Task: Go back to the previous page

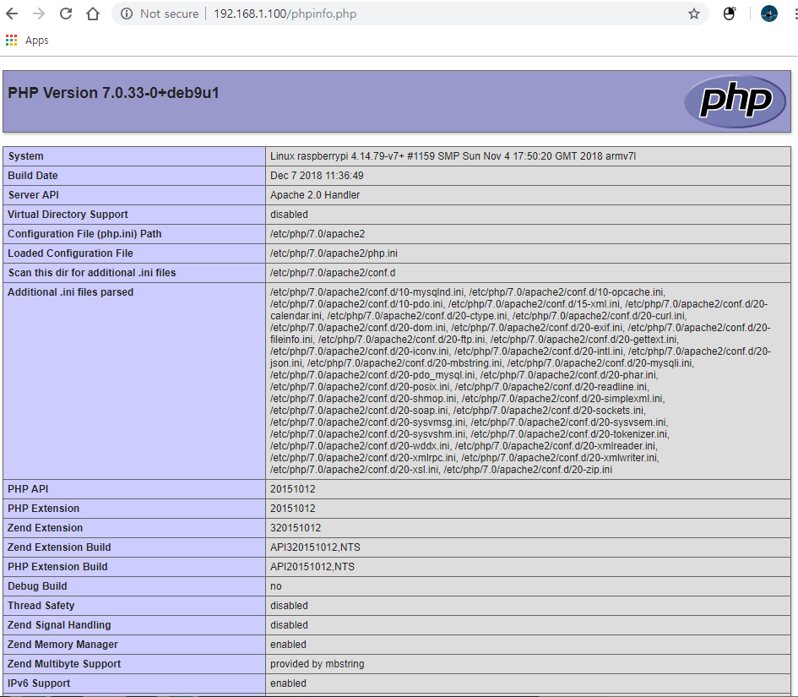Action: pyautogui.click(x=12, y=14)
